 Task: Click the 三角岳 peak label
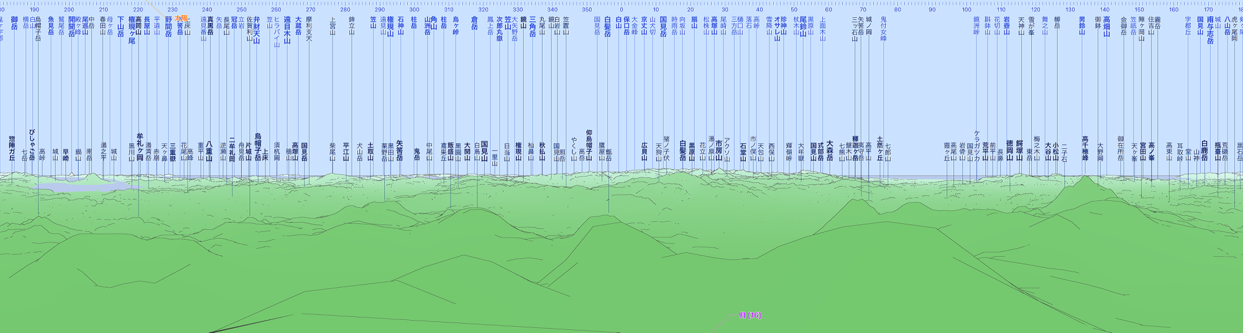[532, 27]
